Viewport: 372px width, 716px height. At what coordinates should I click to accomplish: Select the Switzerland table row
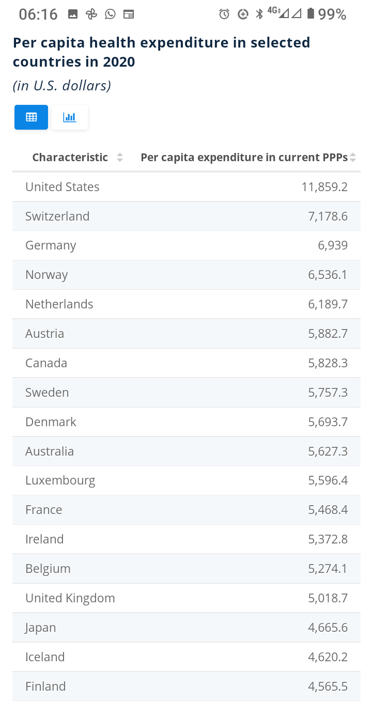click(x=186, y=216)
